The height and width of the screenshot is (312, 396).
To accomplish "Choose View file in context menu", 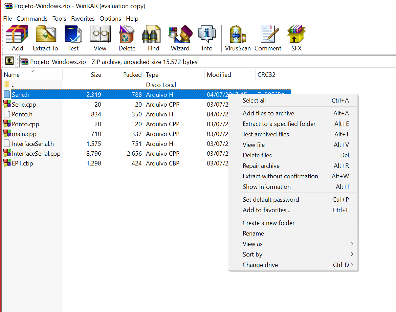I will pyautogui.click(x=293, y=144).
